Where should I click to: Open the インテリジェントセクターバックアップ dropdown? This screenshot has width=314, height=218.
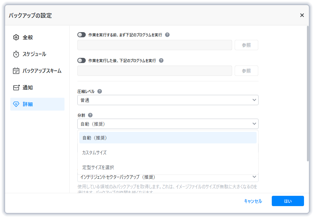coord(168,177)
